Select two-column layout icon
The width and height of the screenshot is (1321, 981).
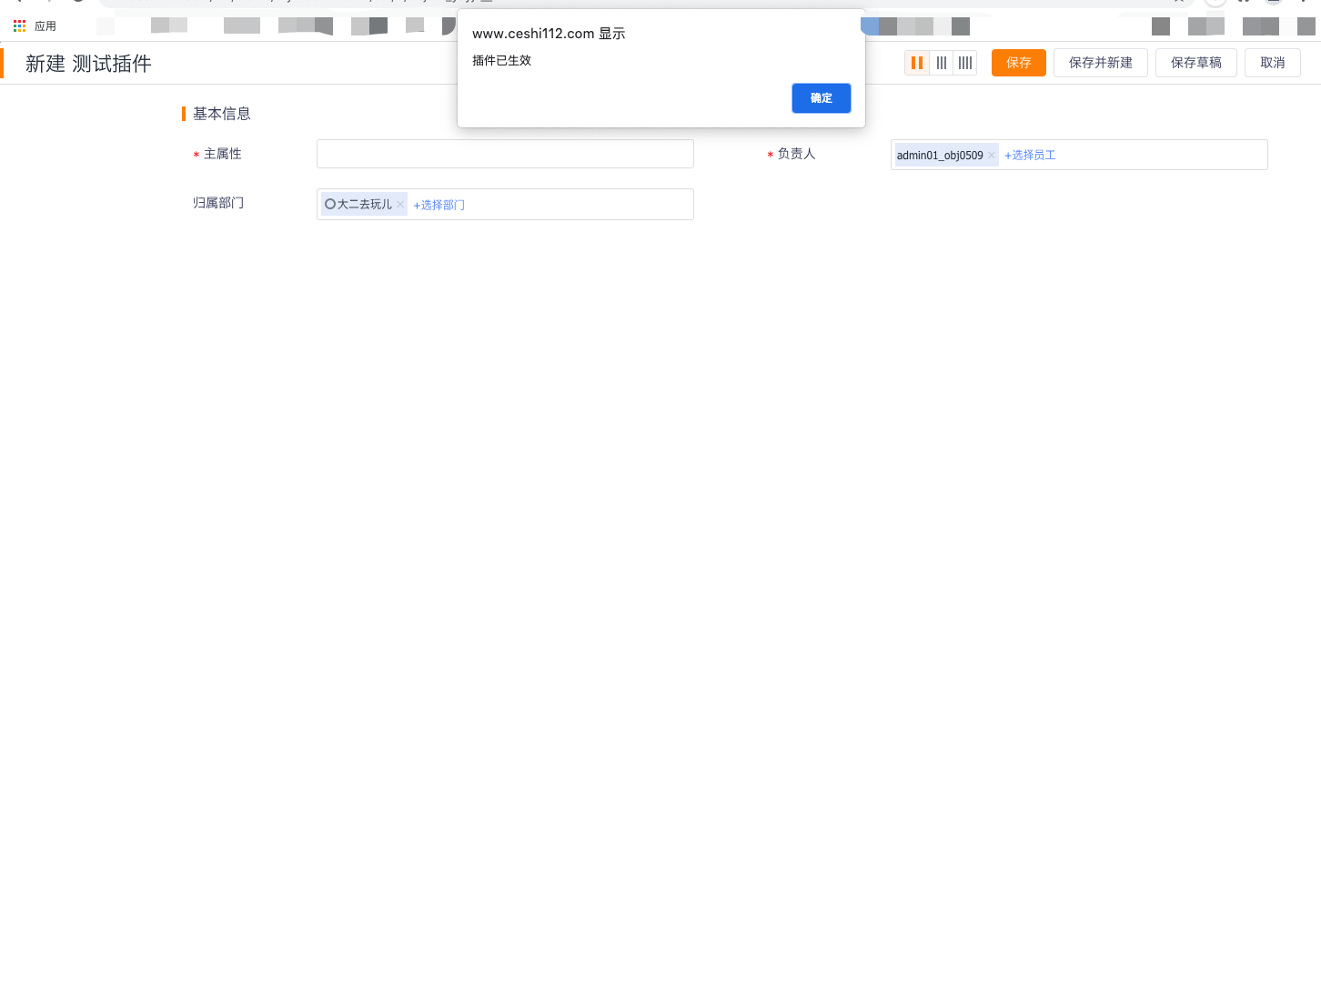click(917, 63)
